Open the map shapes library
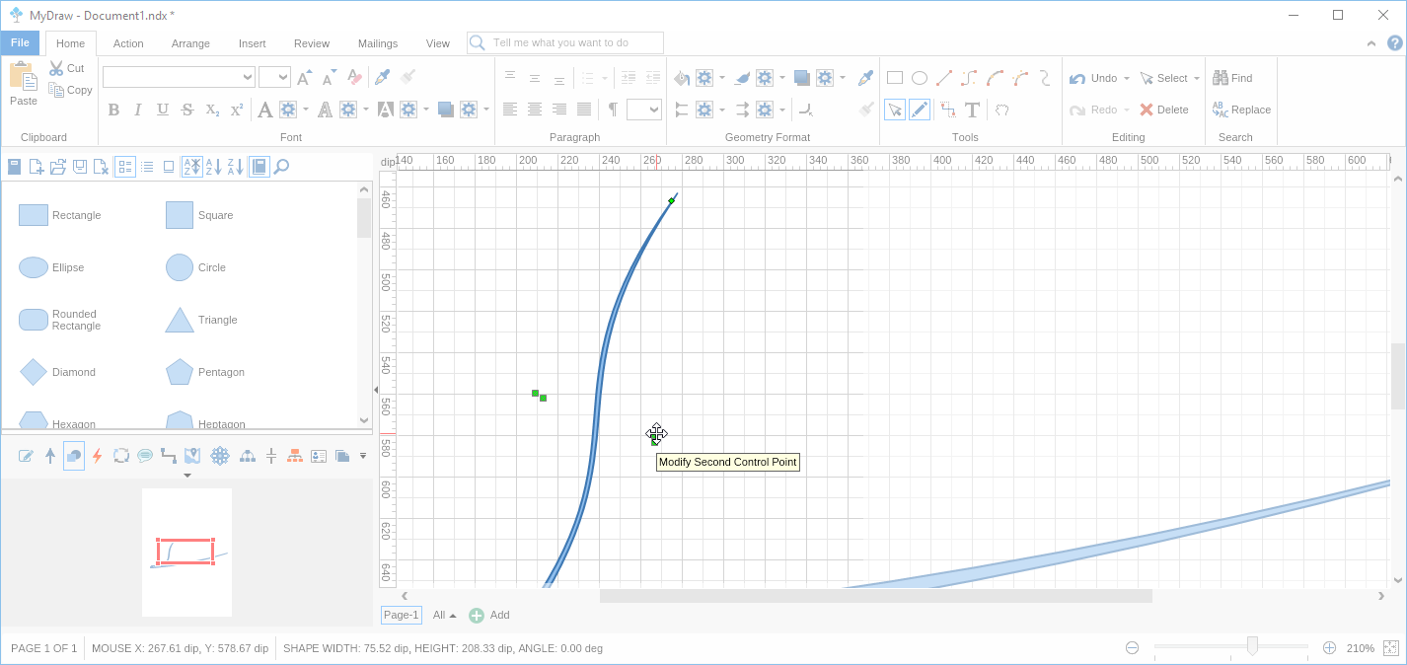The image size is (1407, 665). coord(192,456)
